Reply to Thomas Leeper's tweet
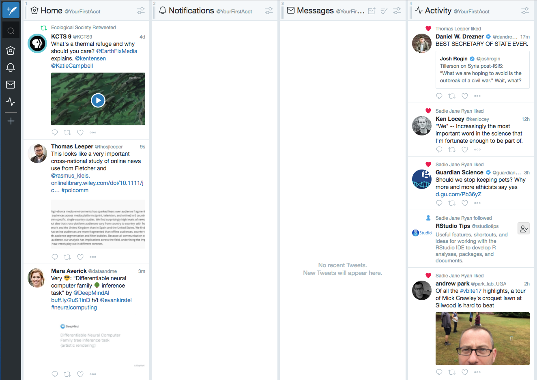The image size is (537, 380). click(55, 257)
